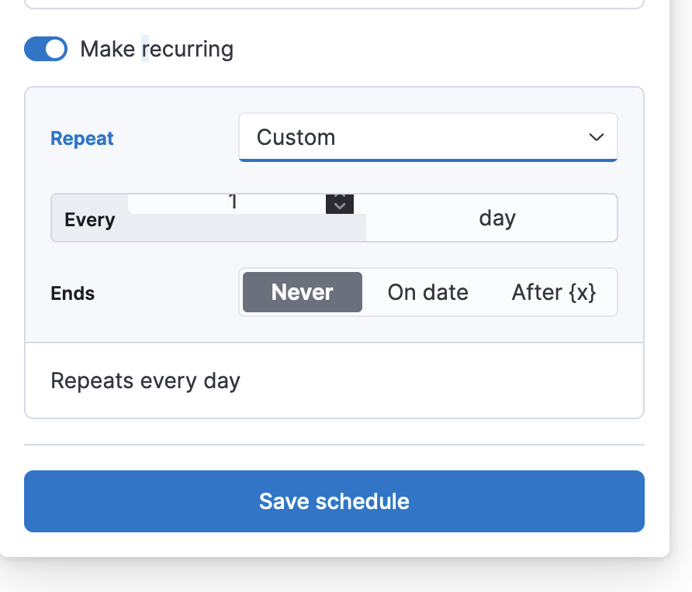
Task: Click the grey stepper box beside the 1
Action: (340, 203)
